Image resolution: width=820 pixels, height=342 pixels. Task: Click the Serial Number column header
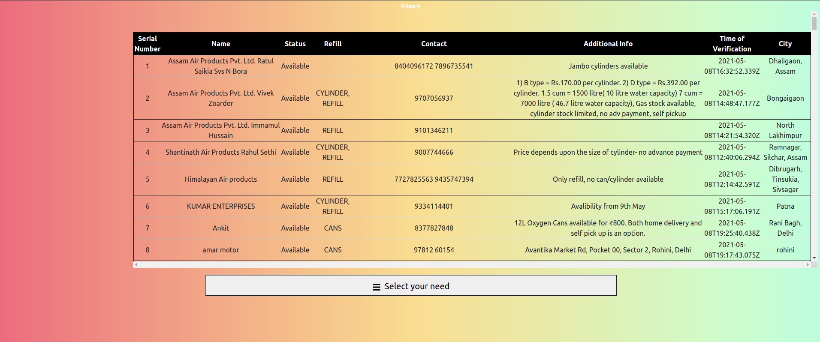pos(148,44)
